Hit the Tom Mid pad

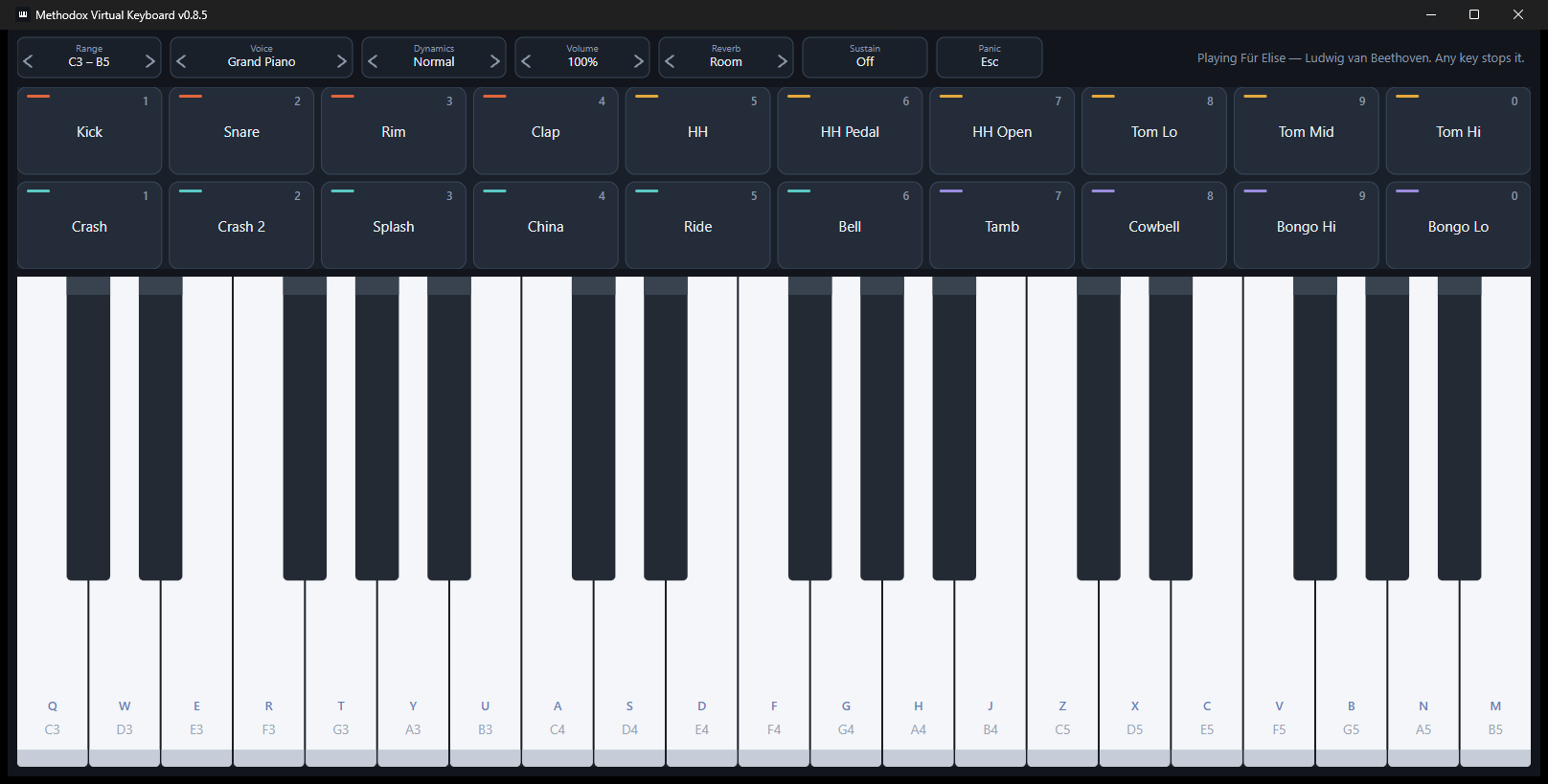1307,131
